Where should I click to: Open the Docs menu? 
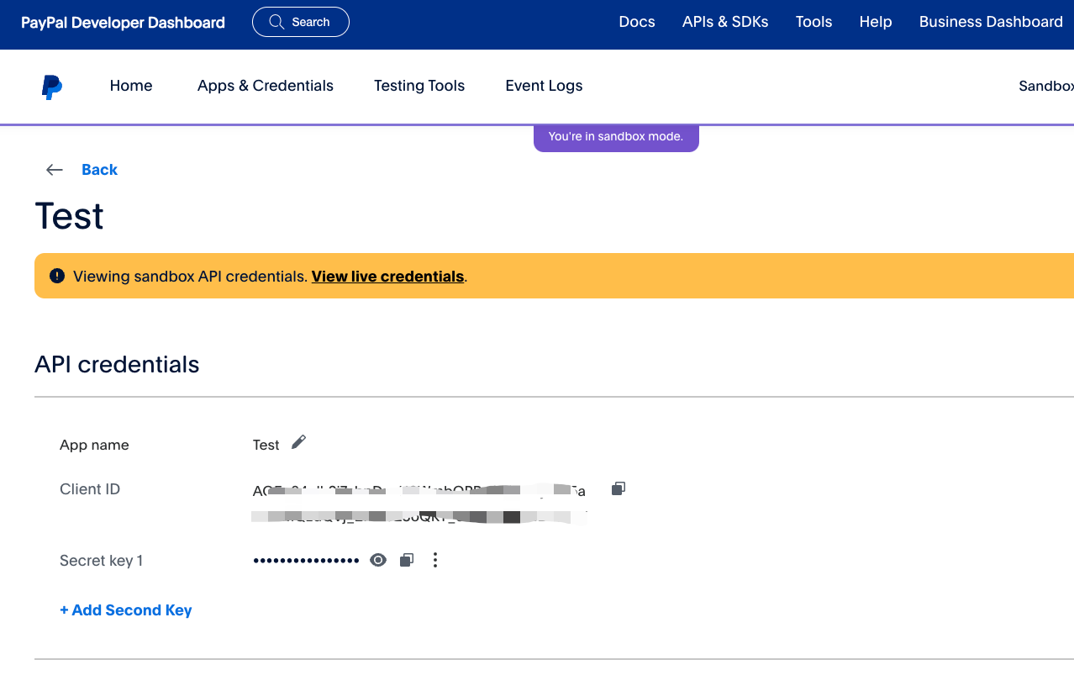click(637, 22)
